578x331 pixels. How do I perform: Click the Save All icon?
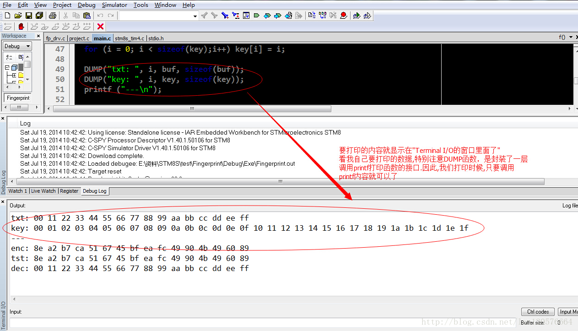39,16
